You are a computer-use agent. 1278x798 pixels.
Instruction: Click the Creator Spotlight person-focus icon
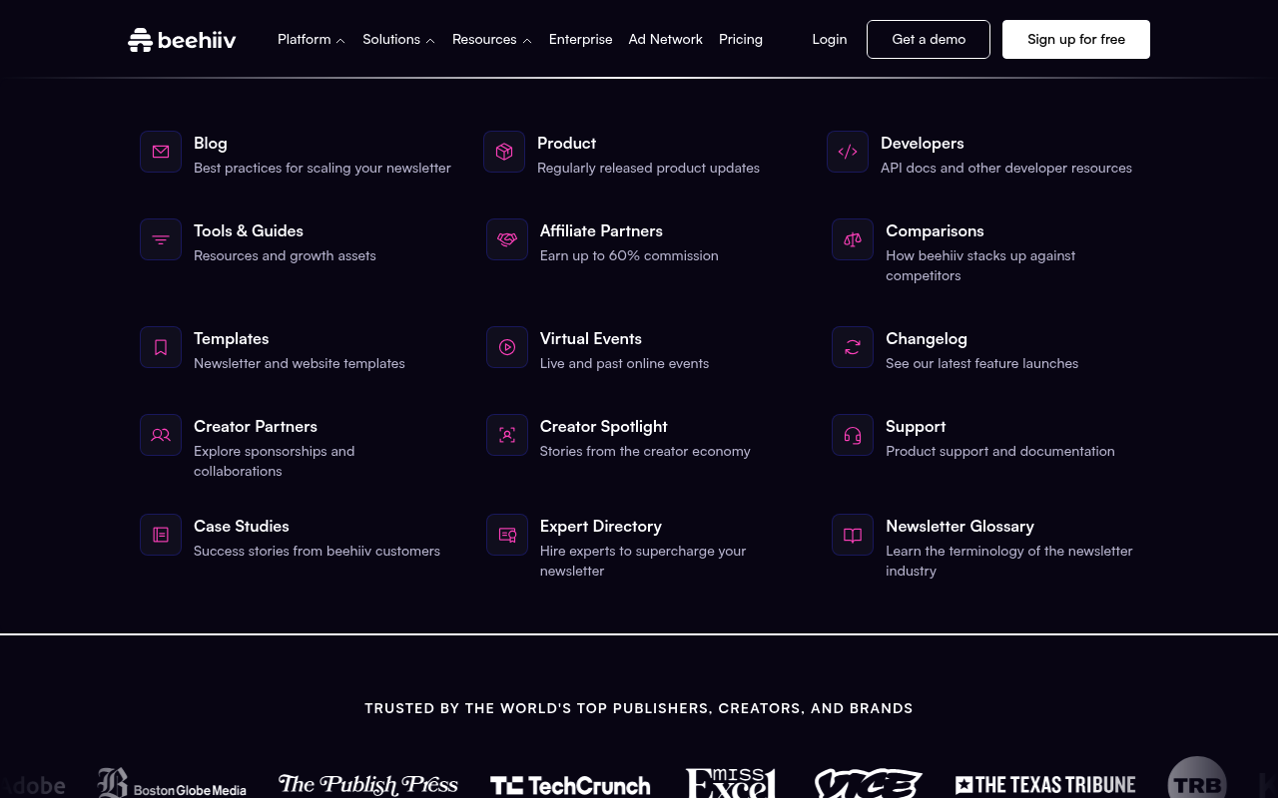click(x=507, y=435)
